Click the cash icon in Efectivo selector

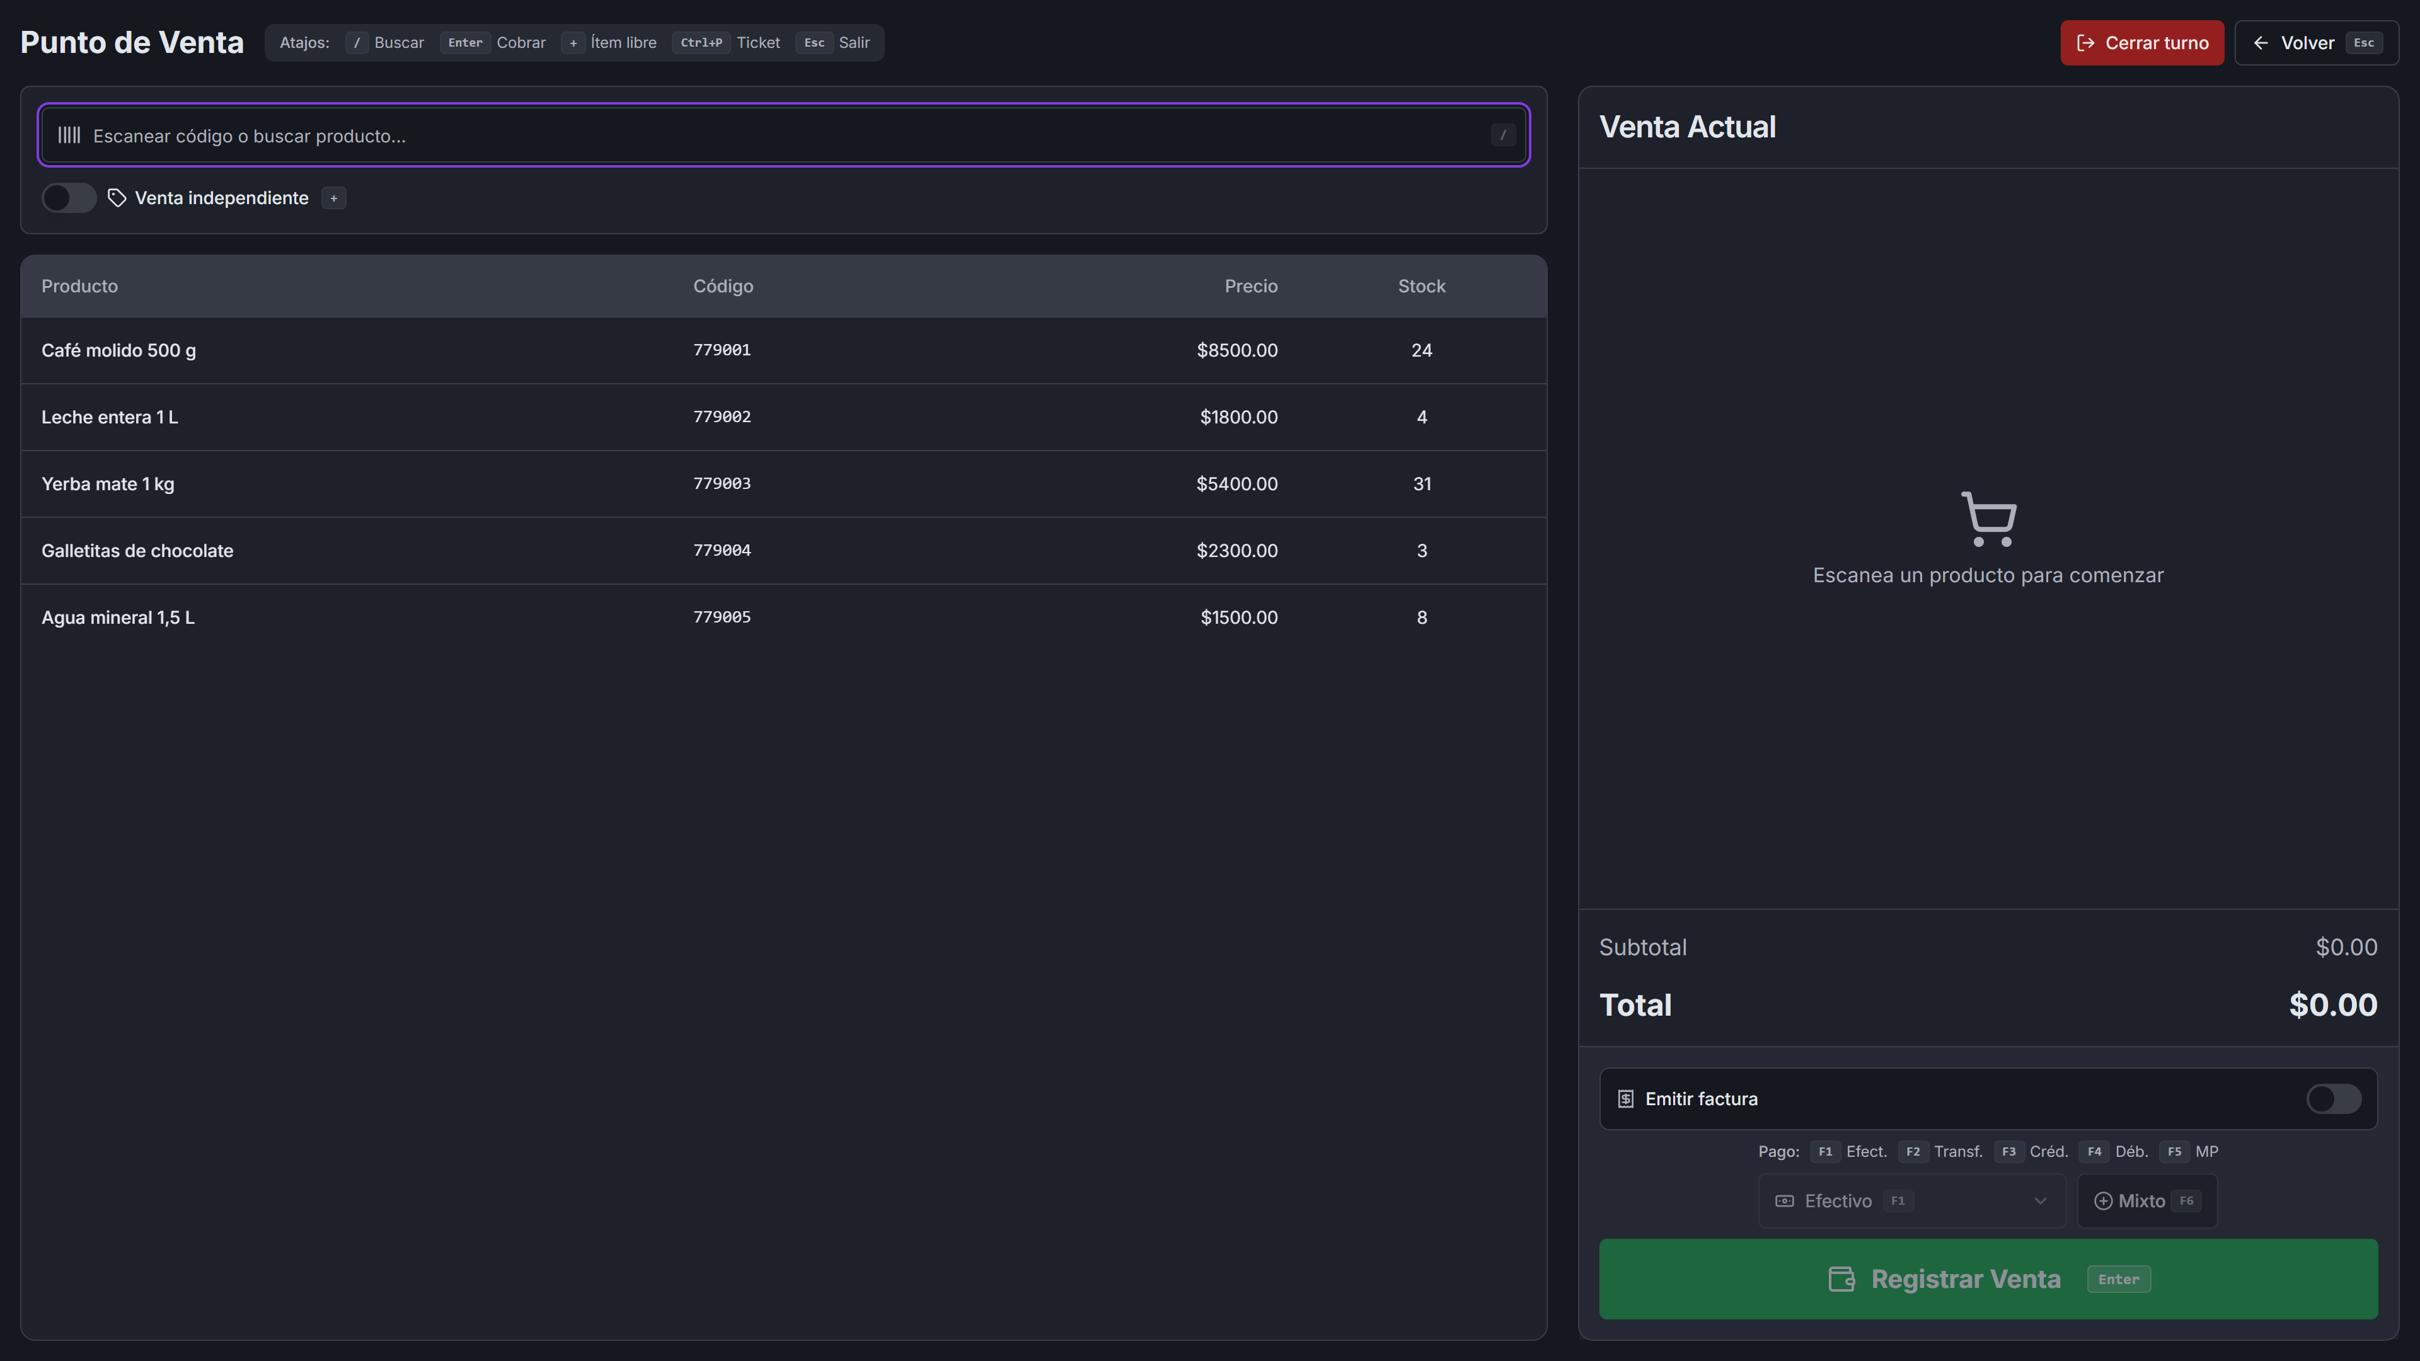[x=1784, y=1202]
